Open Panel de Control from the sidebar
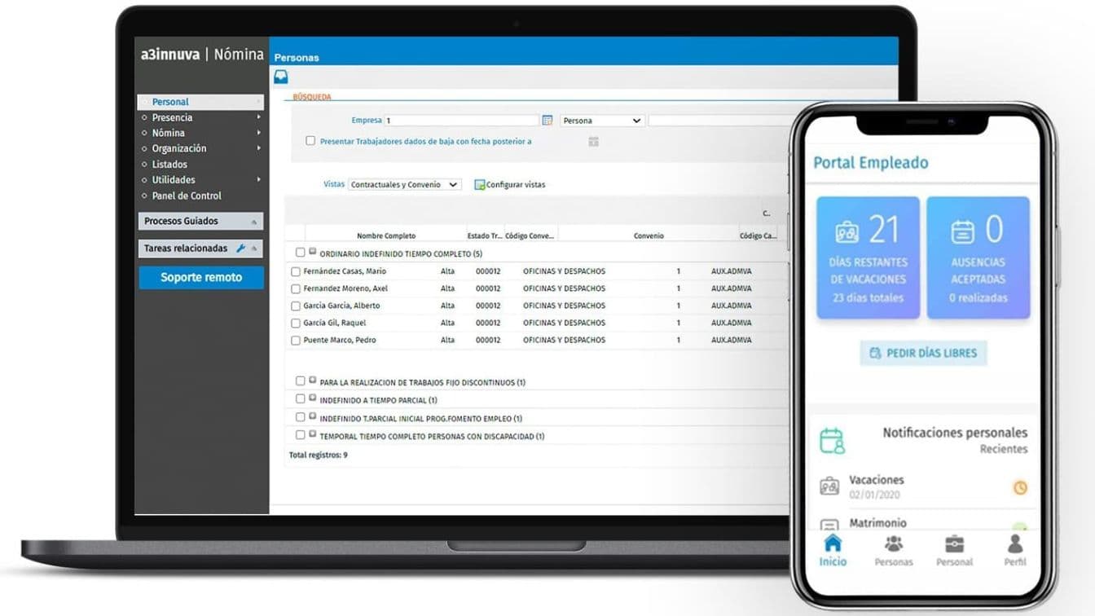Screen dimensions: 1095x616 click(x=186, y=196)
